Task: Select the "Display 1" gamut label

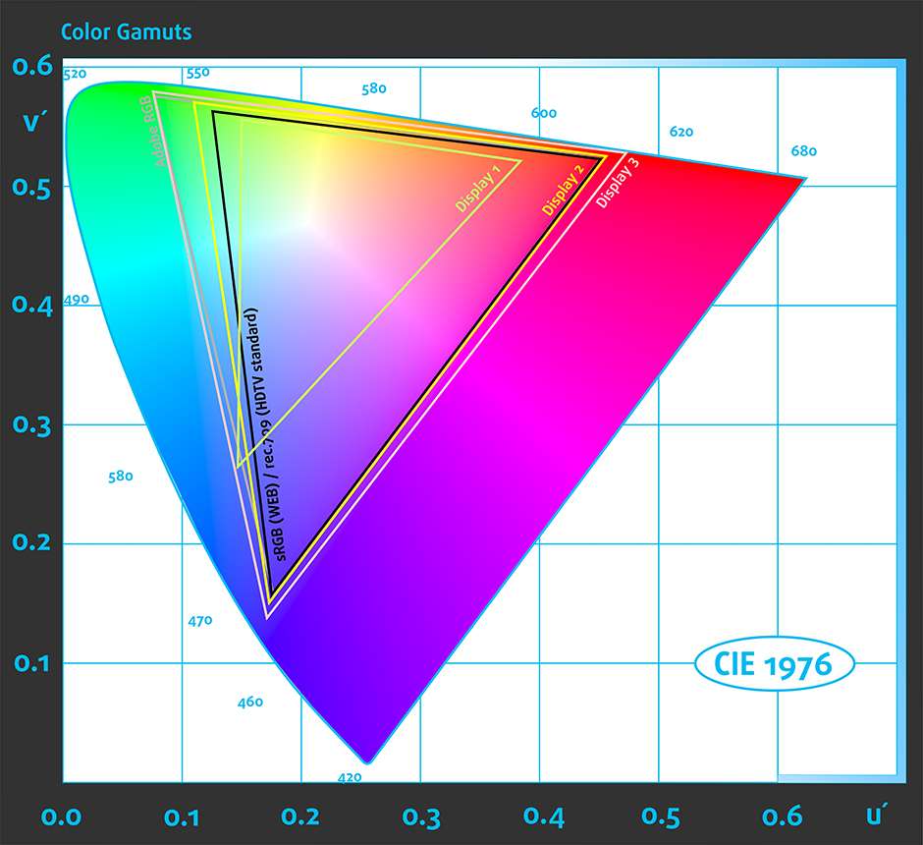Action: (x=477, y=189)
